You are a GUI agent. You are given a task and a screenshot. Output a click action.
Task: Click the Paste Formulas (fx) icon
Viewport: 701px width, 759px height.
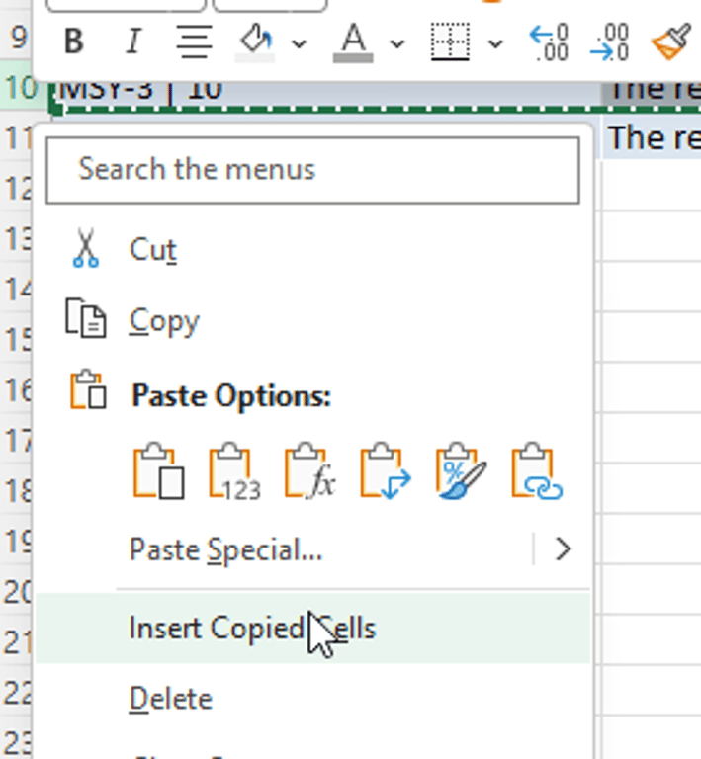309,473
